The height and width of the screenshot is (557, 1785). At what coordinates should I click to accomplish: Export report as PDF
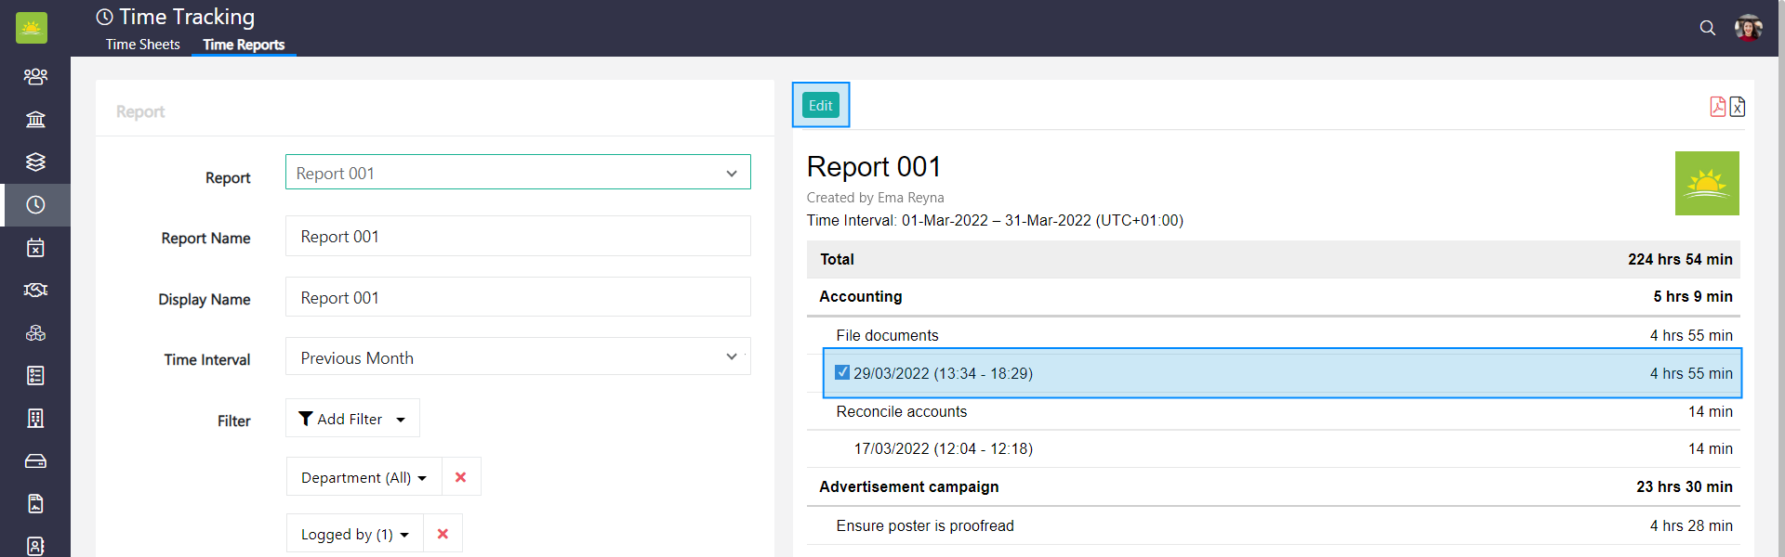pyautogui.click(x=1717, y=107)
